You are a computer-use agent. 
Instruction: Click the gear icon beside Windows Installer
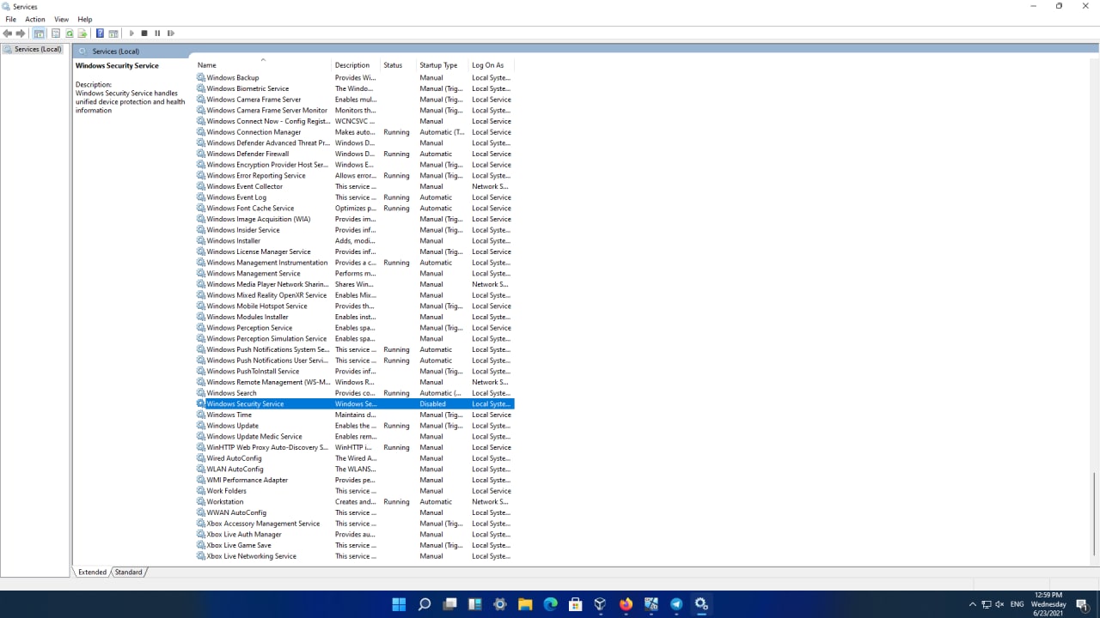(201, 241)
